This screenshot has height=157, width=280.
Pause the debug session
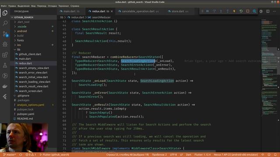[x=207, y=11]
